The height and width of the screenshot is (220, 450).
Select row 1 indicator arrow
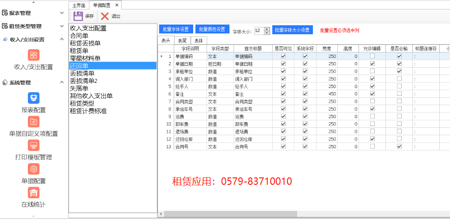point(162,57)
